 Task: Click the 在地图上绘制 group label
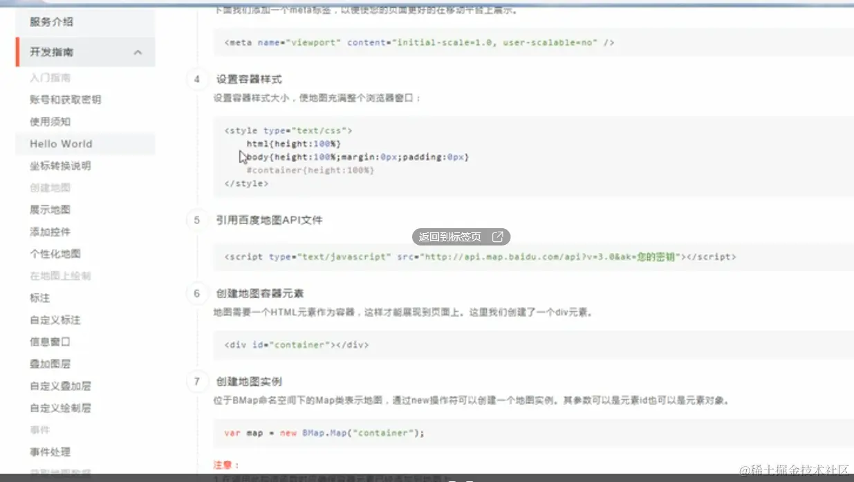tap(60, 276)
